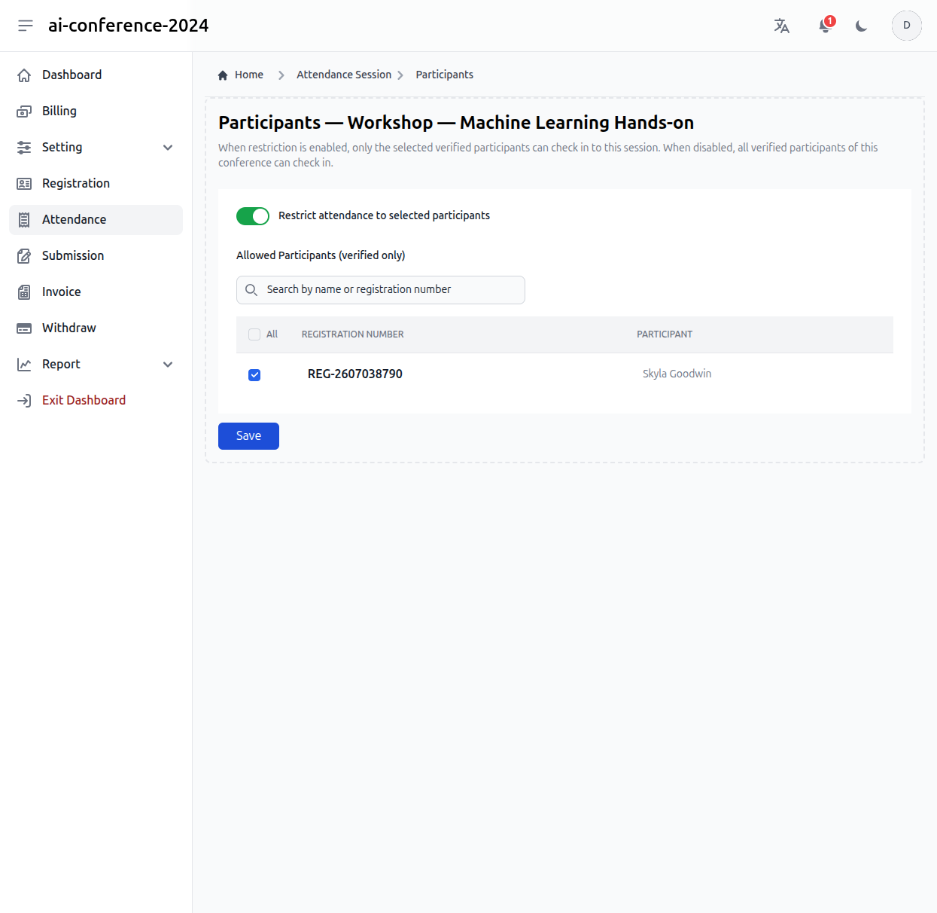The width and height of the screenshot is (937, 913).
Task: Check the All participants checkbox
Action: [x=254, y=334]
